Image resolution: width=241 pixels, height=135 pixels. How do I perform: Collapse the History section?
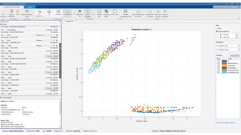coord(1,24)
